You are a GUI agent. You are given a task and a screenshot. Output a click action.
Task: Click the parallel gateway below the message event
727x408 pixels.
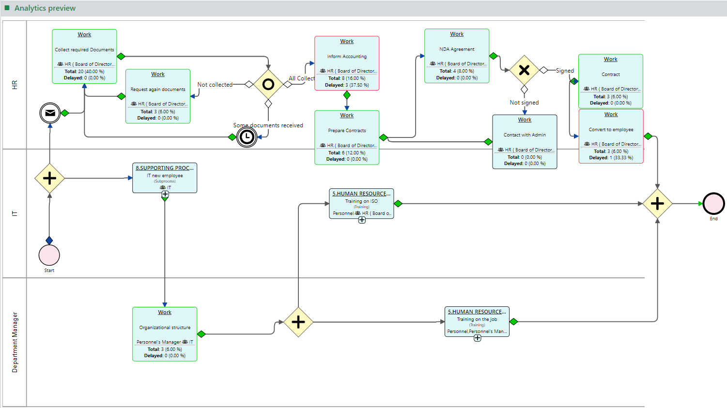(49, 178)
